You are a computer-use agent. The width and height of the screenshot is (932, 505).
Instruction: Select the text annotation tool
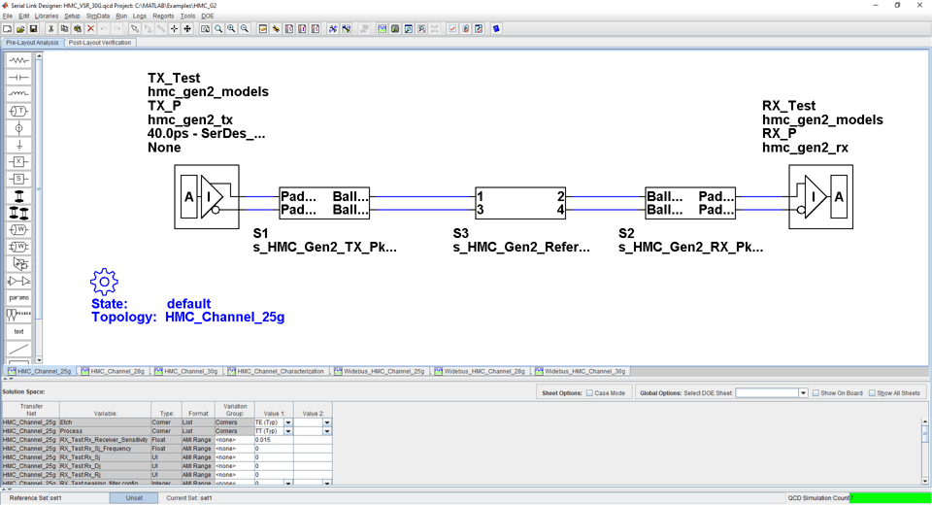tap(18, 331)
